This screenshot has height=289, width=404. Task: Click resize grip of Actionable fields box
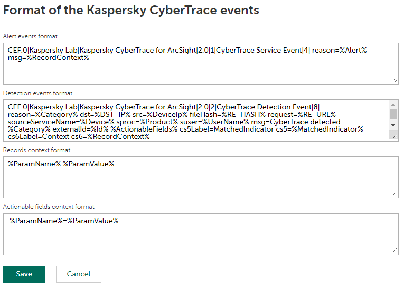point(394,250)
